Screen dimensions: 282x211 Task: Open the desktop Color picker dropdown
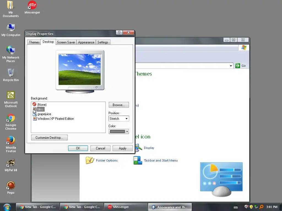click(119, 132)
